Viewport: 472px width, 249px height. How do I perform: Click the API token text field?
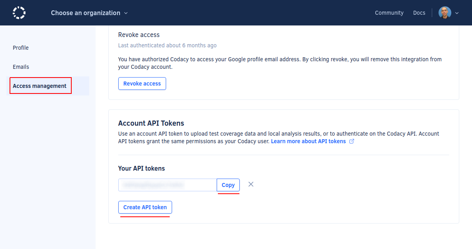(x=167, y=185)
